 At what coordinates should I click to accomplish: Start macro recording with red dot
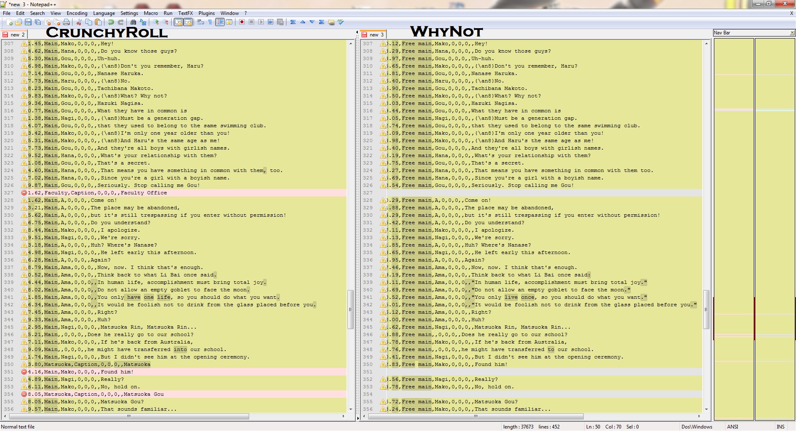242,22
